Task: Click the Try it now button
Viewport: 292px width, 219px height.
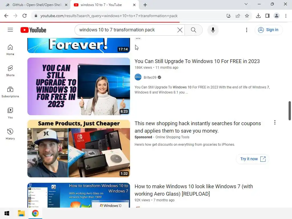Action: click(x=253, y=159)
